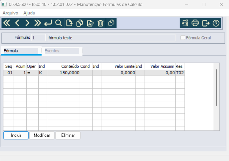
Task: Click the Go To (return arrow) icon
Action: (x=48, y=23)
